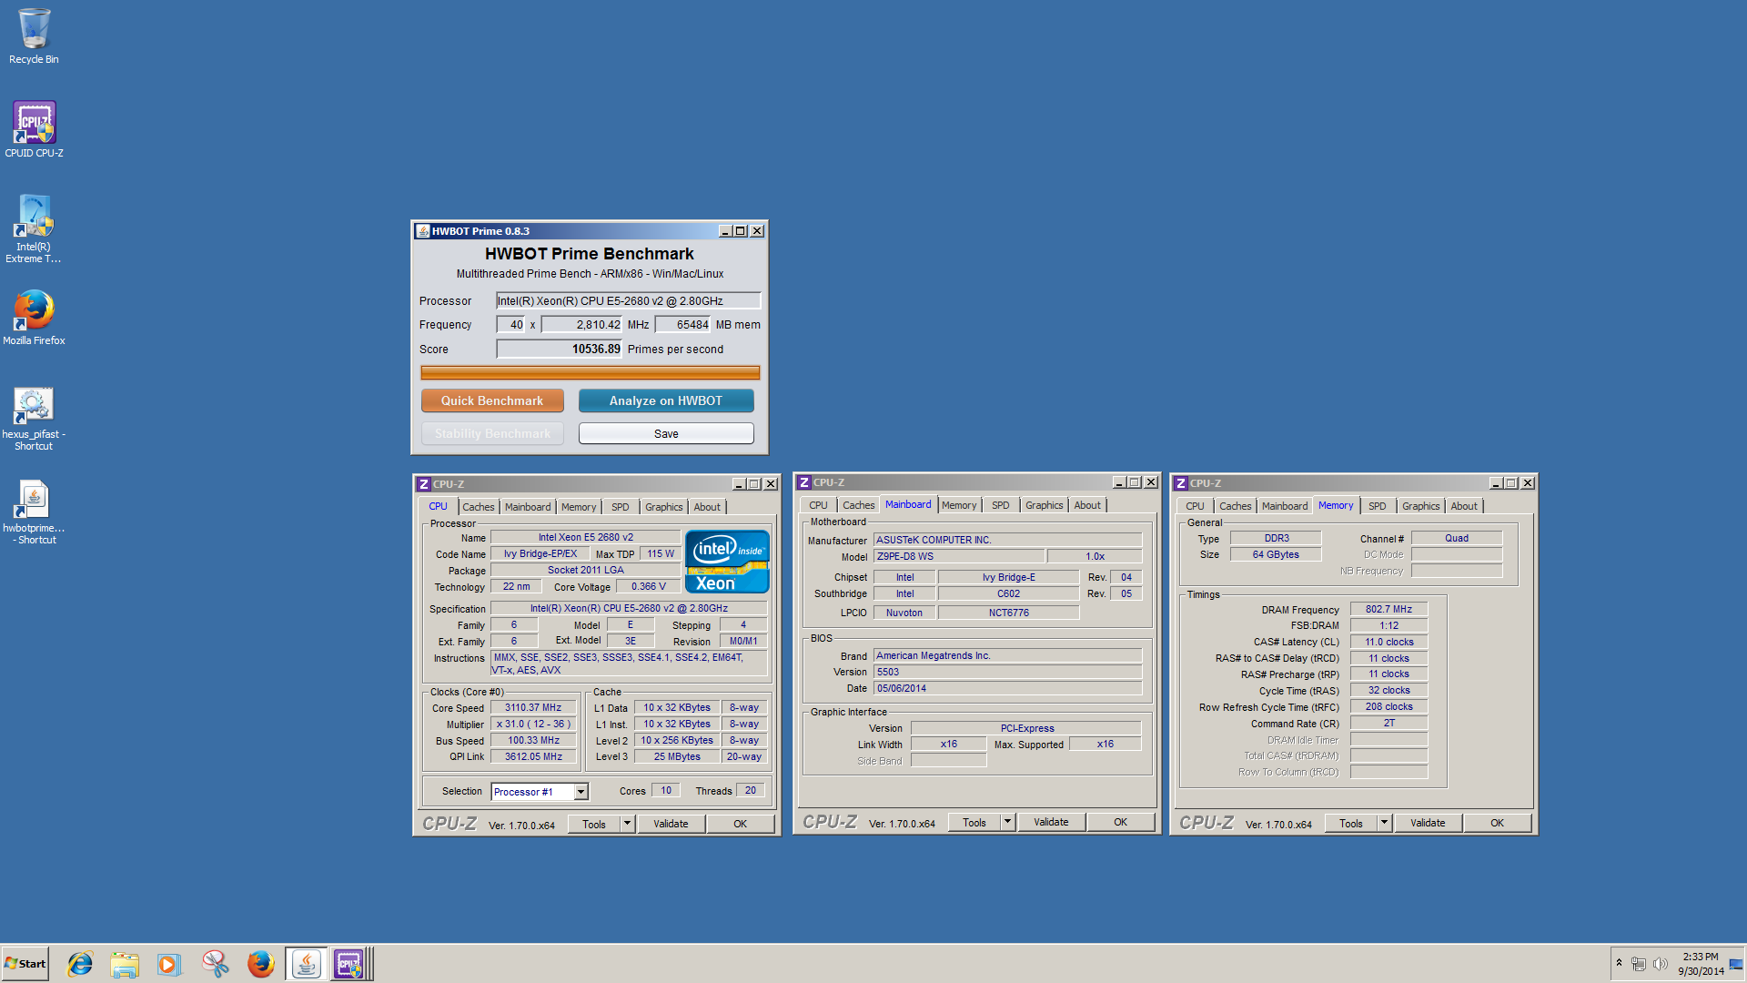Open Memory tab in first CPU-Z window
Image resolution: width=1747 pixels, height=983 pixels.
pos(579,507)
